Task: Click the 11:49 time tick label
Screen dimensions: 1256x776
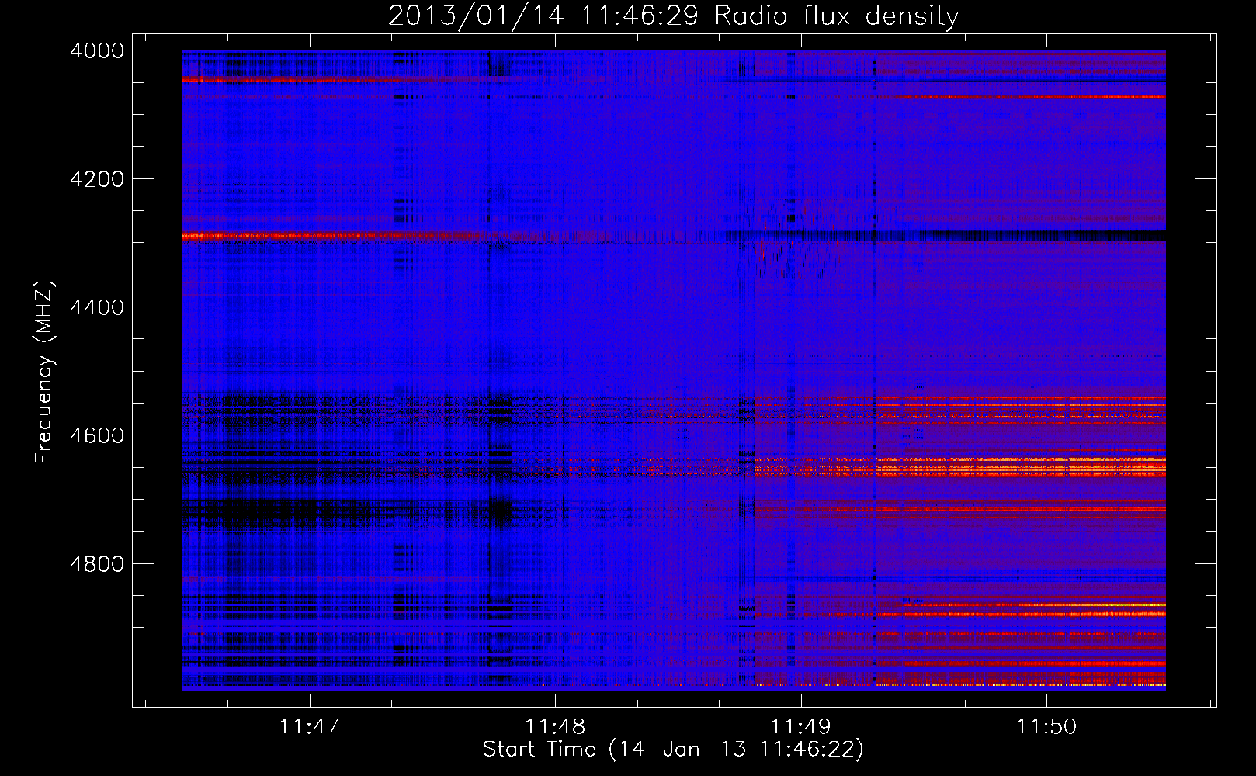Action: pyautogui.click(x=800, y=726)
